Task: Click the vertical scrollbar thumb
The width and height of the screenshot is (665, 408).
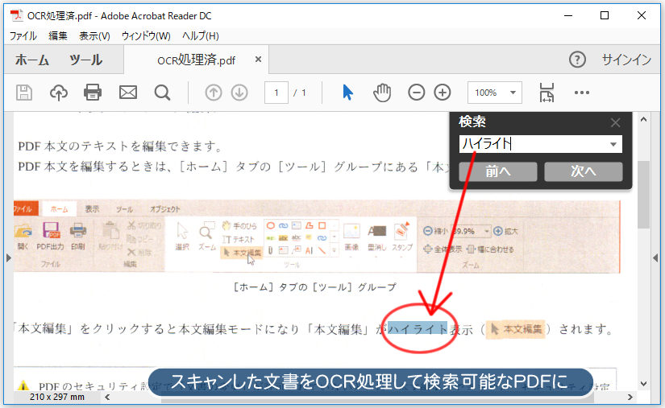Action: [643, 195]
